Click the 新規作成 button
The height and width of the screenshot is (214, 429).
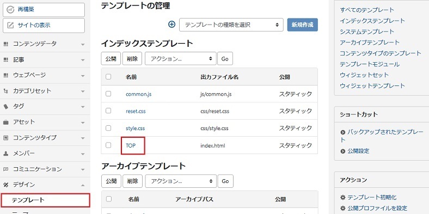click(x=302, y=25)
